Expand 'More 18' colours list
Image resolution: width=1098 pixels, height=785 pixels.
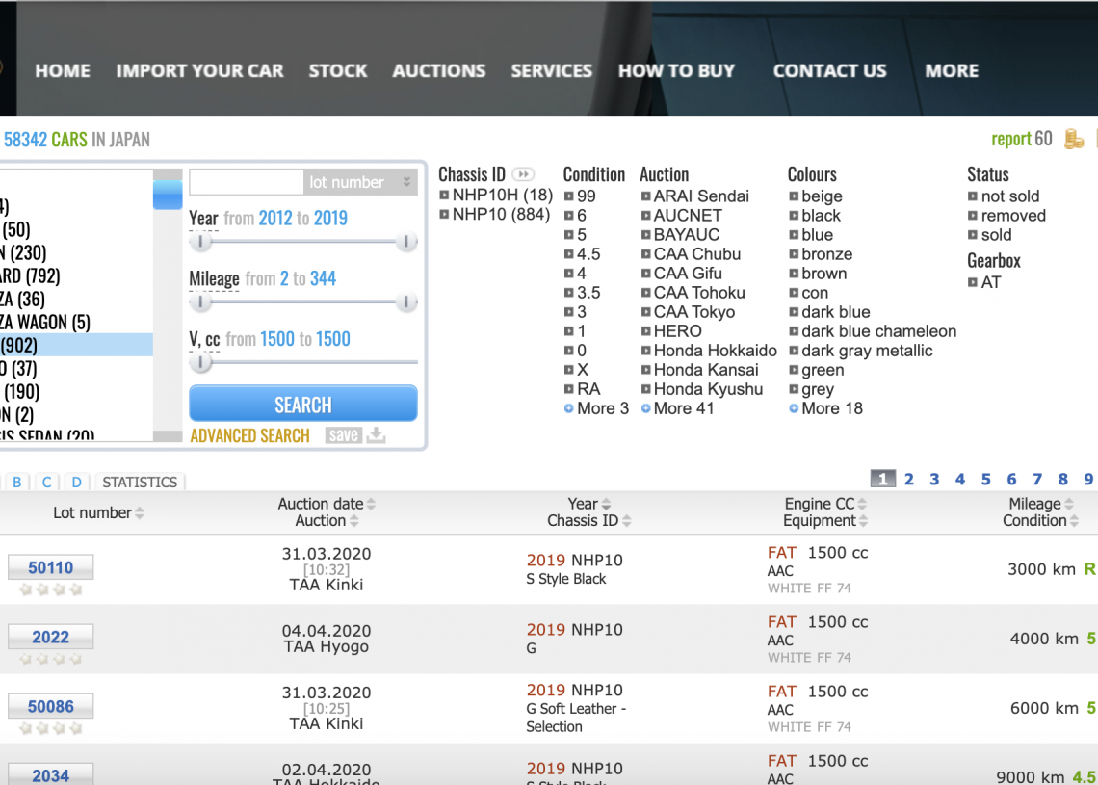coord(795,408)
